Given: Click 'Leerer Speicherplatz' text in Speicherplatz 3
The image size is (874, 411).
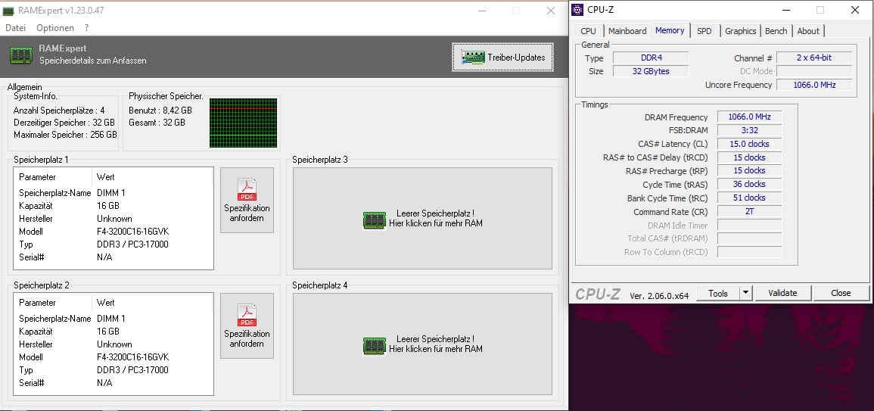Looking at the screenshot, I should (436, 213).
